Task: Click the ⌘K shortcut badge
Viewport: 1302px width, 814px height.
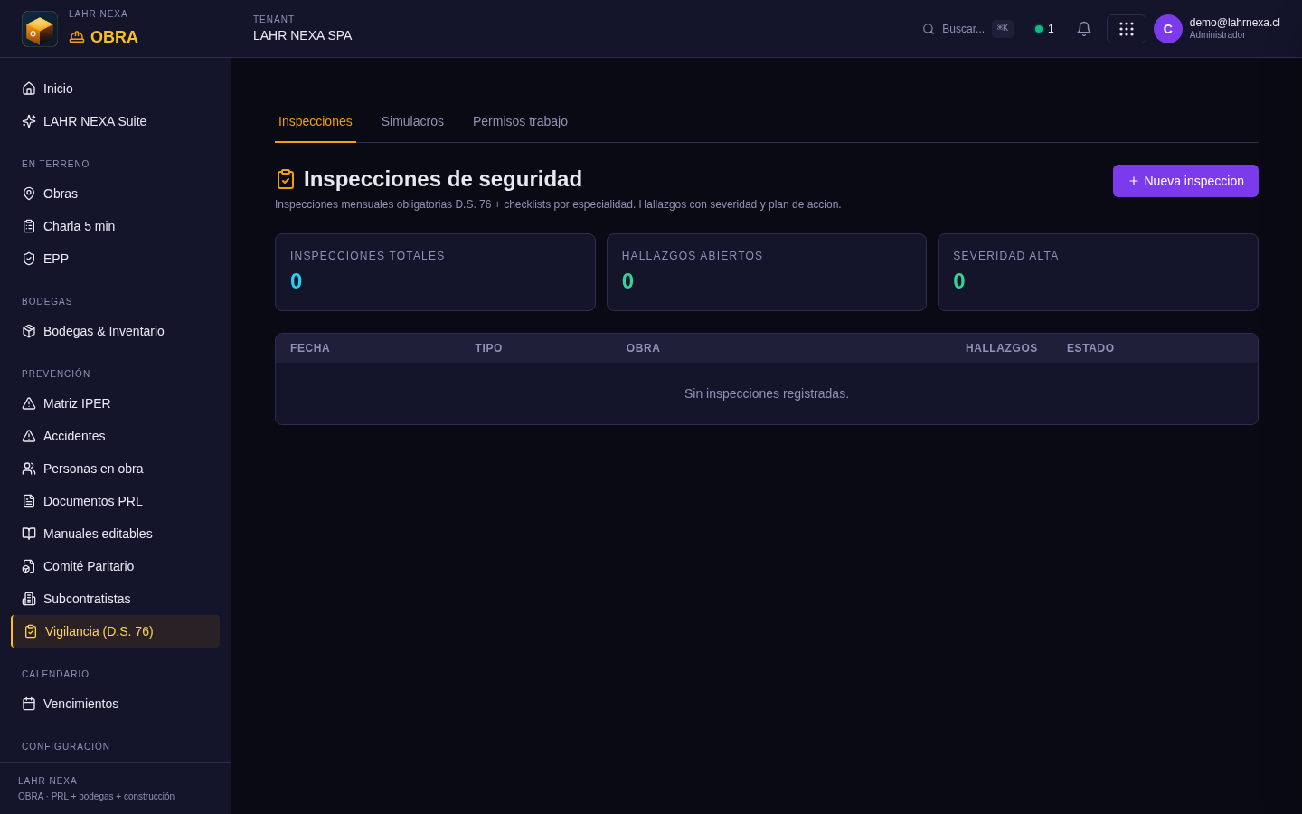Action: tap(1003, 28)
